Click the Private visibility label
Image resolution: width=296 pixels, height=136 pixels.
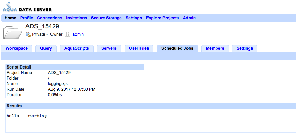tap(39, 34)
